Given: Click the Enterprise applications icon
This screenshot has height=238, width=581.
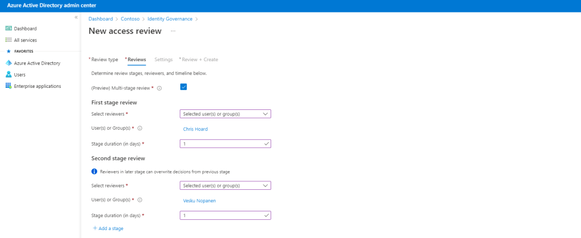Looking at the screenshot, I should click(x=9, y=86).
